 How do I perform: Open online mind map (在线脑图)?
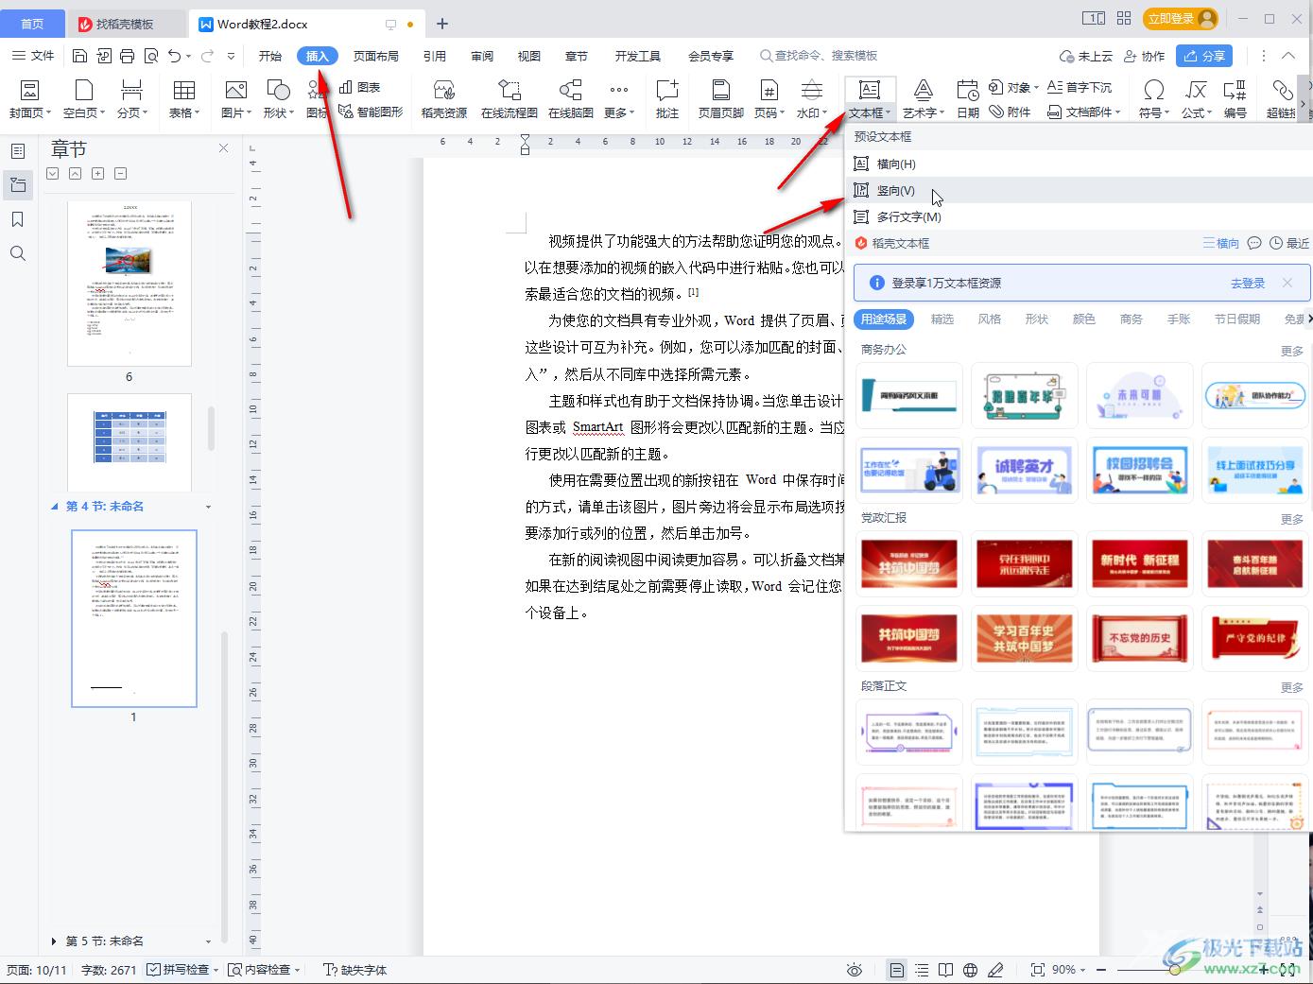pos(571,99)
